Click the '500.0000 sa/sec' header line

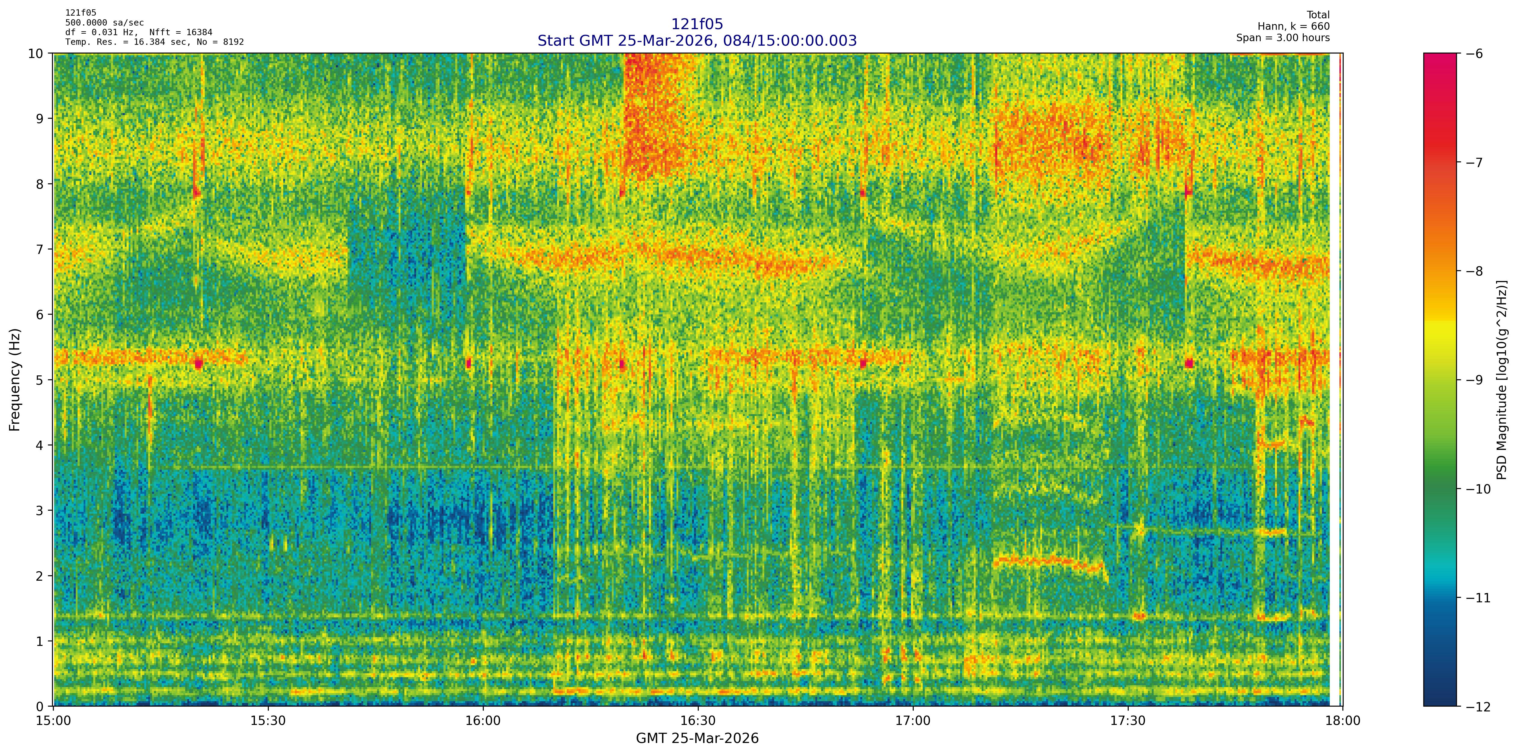pos(104,23)
